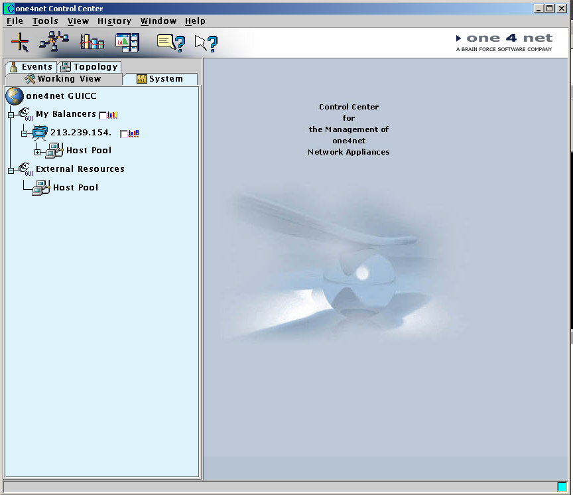The width and height of the screenshot is (573, 495).
Task: Collapse the 213.239.154. balancer node
Action: (x=24, y=134)
